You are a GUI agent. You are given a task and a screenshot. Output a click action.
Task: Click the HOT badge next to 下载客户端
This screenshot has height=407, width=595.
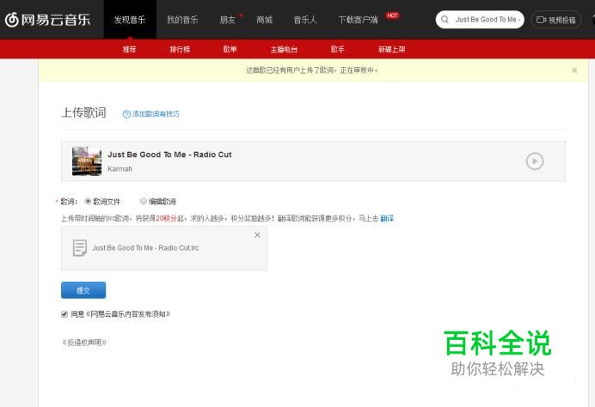392,15
